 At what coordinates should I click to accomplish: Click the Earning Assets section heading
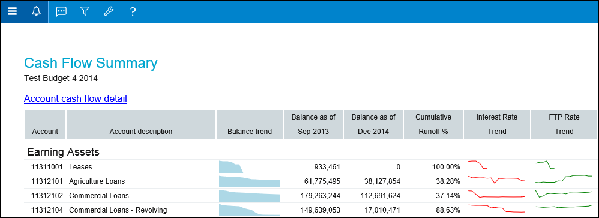pos(63,152)
